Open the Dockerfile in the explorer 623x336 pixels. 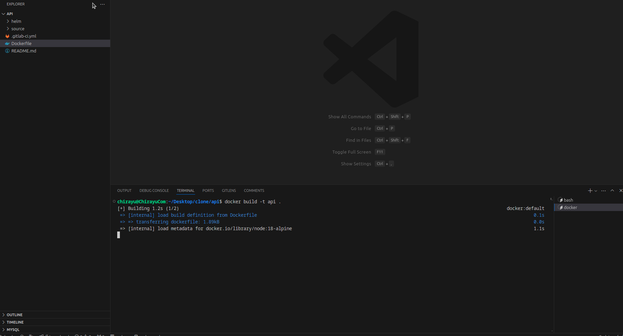point(21,43)
